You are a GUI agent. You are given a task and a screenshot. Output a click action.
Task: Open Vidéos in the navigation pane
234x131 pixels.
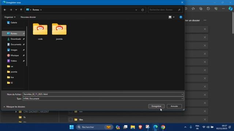(x=14, y=61)
